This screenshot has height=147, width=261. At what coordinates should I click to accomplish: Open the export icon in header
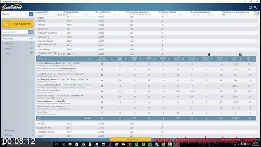coord(250,7)
